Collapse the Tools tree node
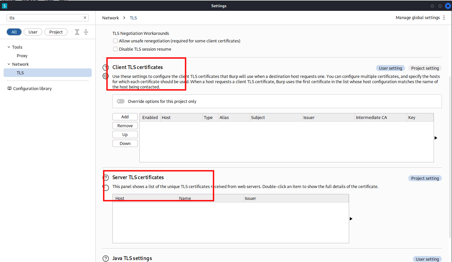 (9, 47)
